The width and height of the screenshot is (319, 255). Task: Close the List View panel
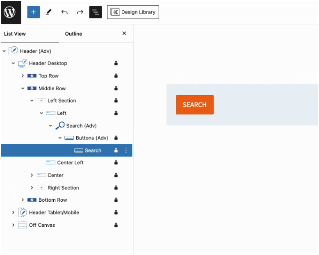click(124, 34)
